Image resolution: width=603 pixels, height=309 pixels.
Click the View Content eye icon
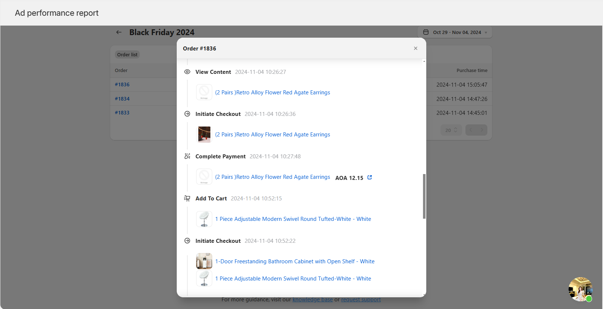pos(187,72)
